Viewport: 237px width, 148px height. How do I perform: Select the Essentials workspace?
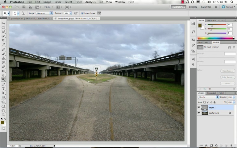click(178, 7)
